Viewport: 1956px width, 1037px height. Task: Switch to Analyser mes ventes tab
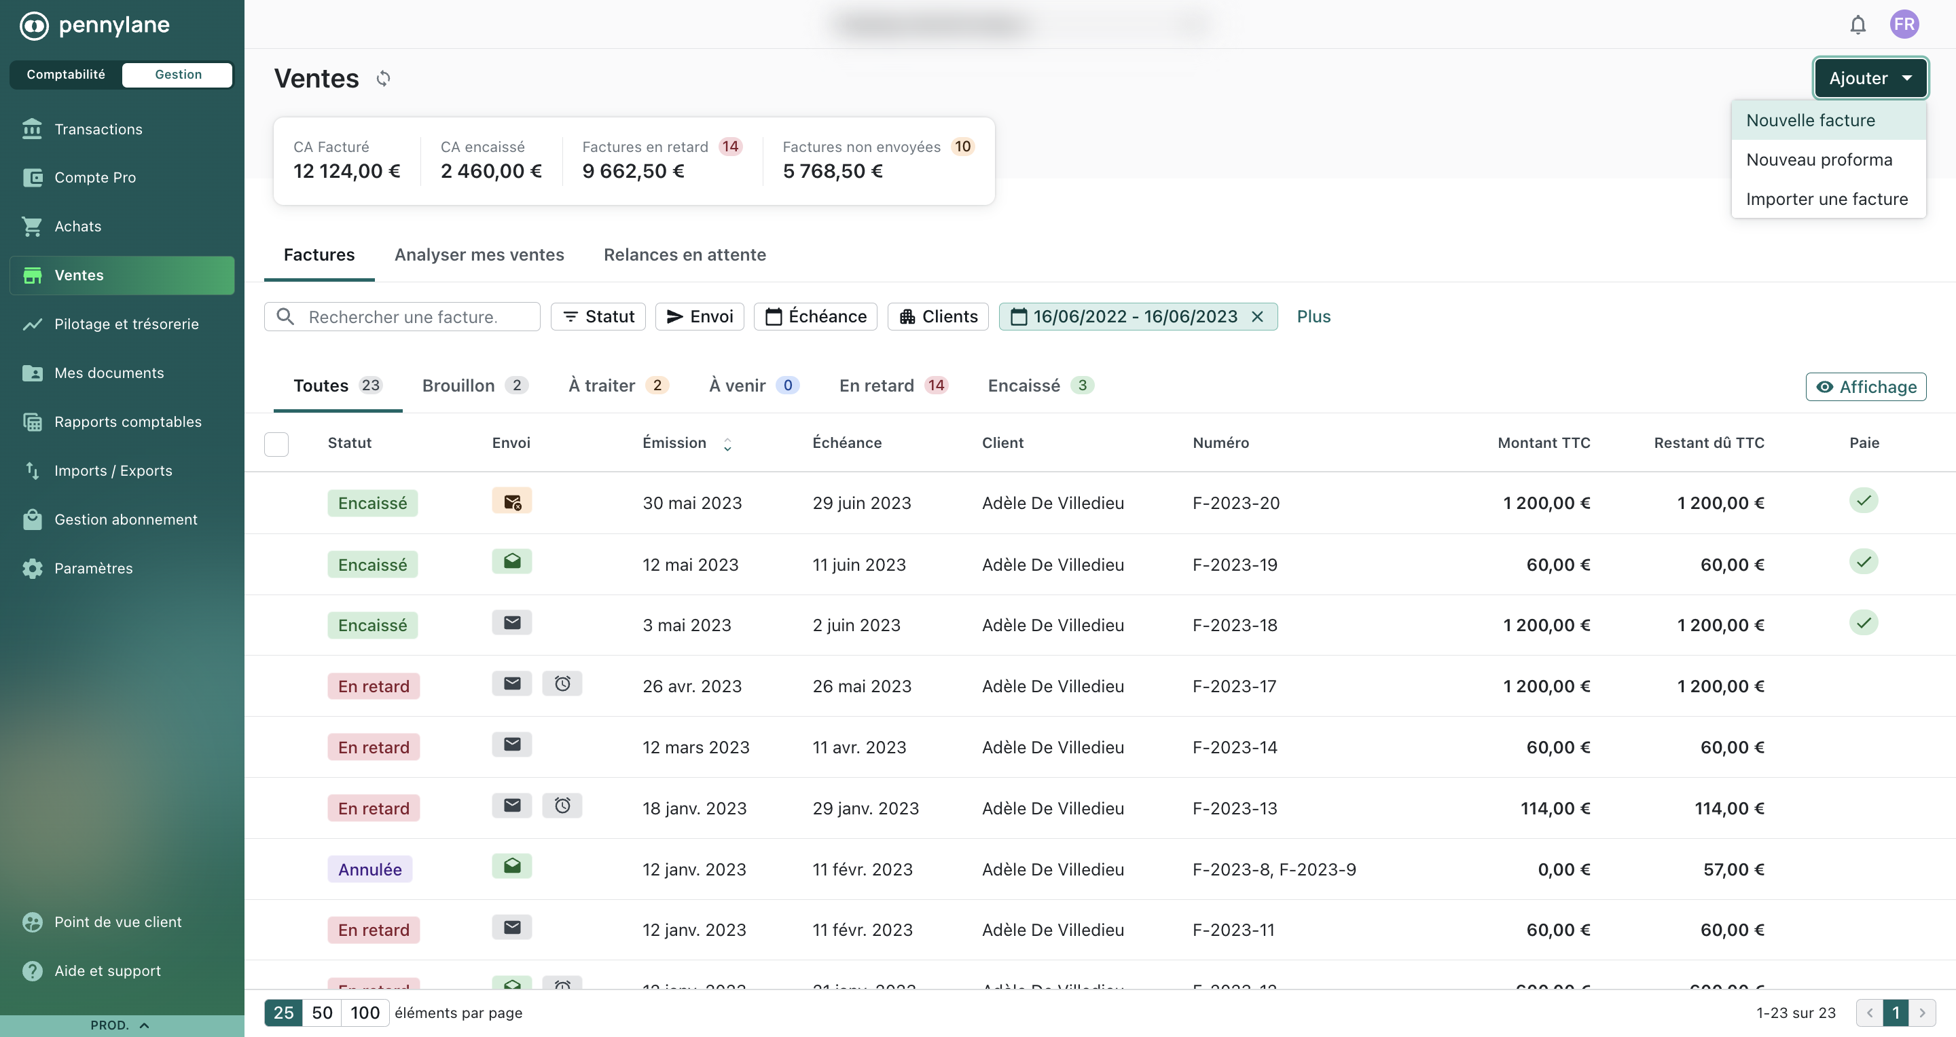click(x=479, y=255)
